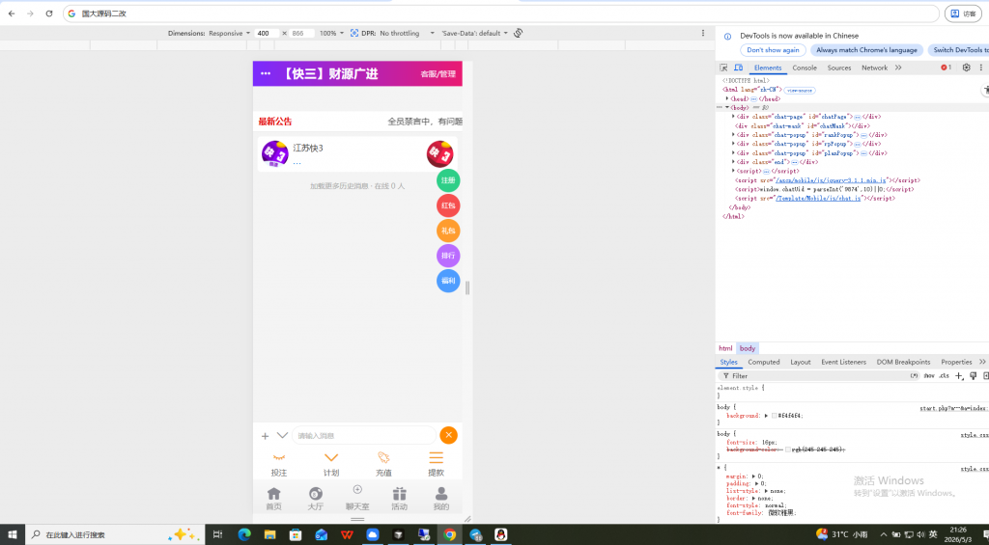This screenshot has width=989, height=545.
Task: Click the red error count indicator
Action: tap(946, 68)
